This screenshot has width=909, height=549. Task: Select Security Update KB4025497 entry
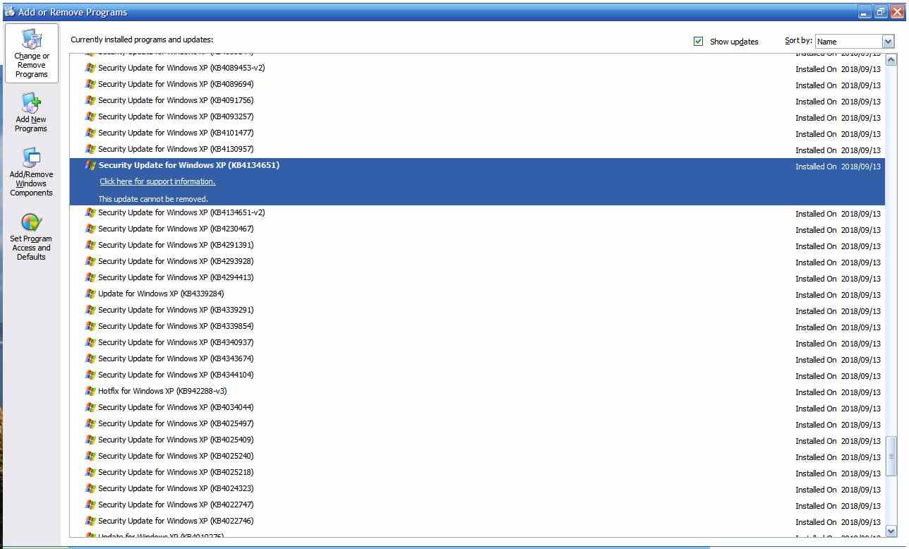pyautogui.click(x=477, y=423)
